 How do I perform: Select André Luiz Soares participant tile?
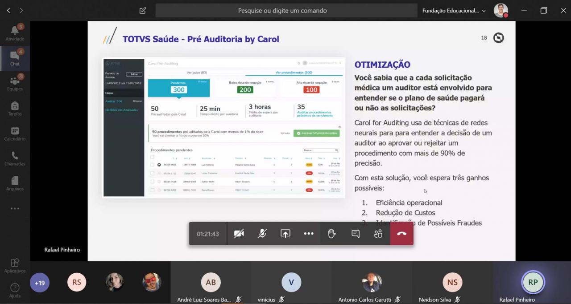coord(211,283)
